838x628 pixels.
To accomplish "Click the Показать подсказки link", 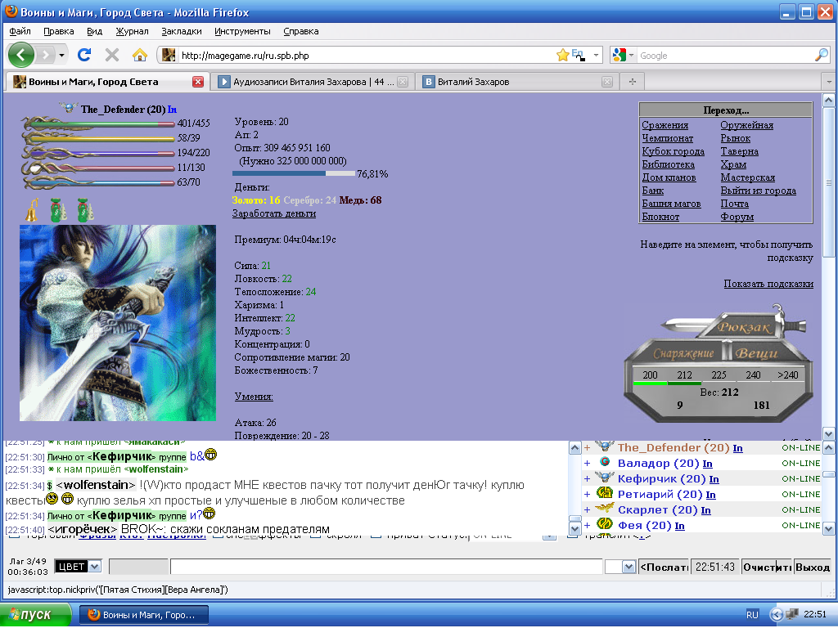I will pos(768,284).
